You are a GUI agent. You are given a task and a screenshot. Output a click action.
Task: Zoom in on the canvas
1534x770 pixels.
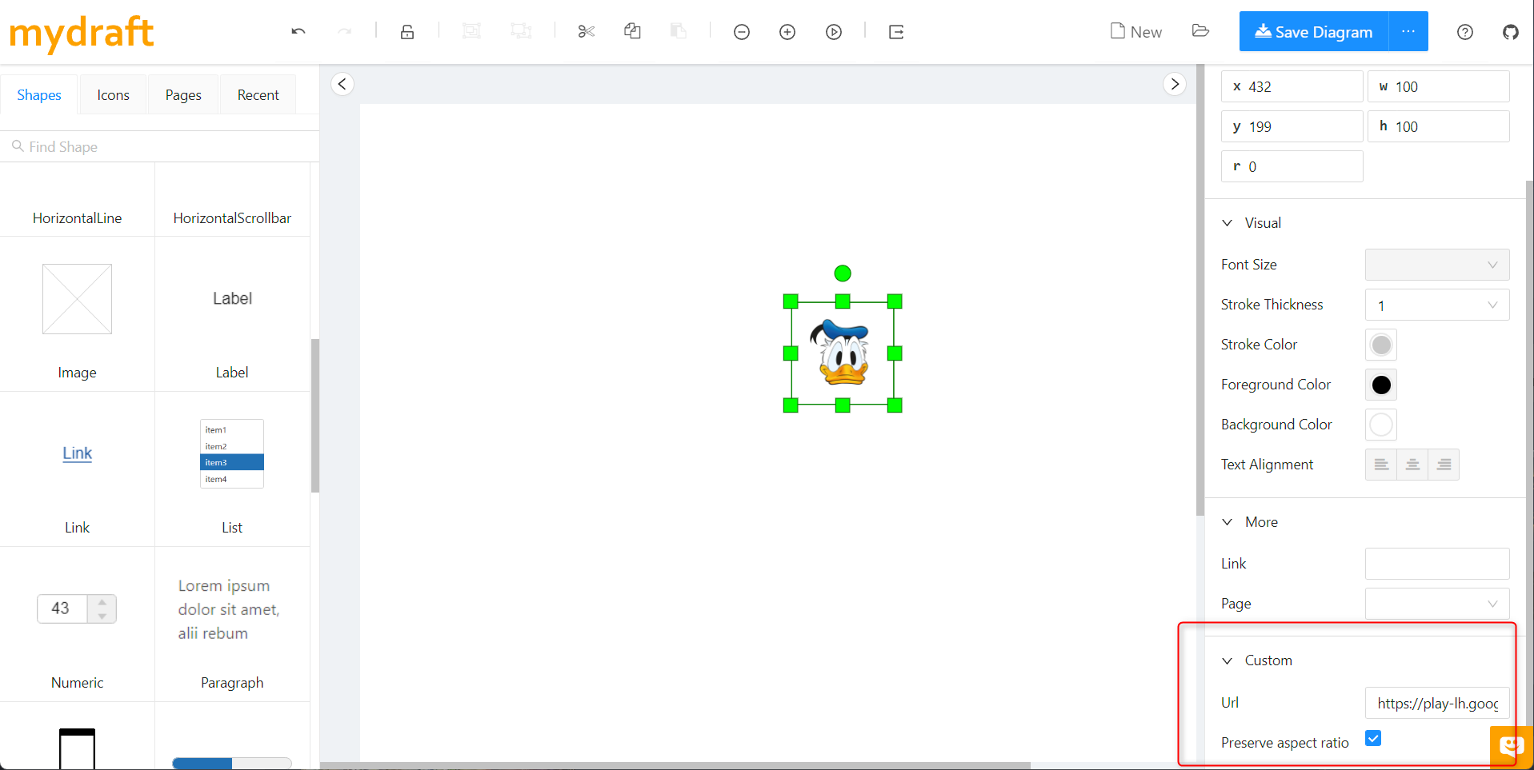pos(787,31)
